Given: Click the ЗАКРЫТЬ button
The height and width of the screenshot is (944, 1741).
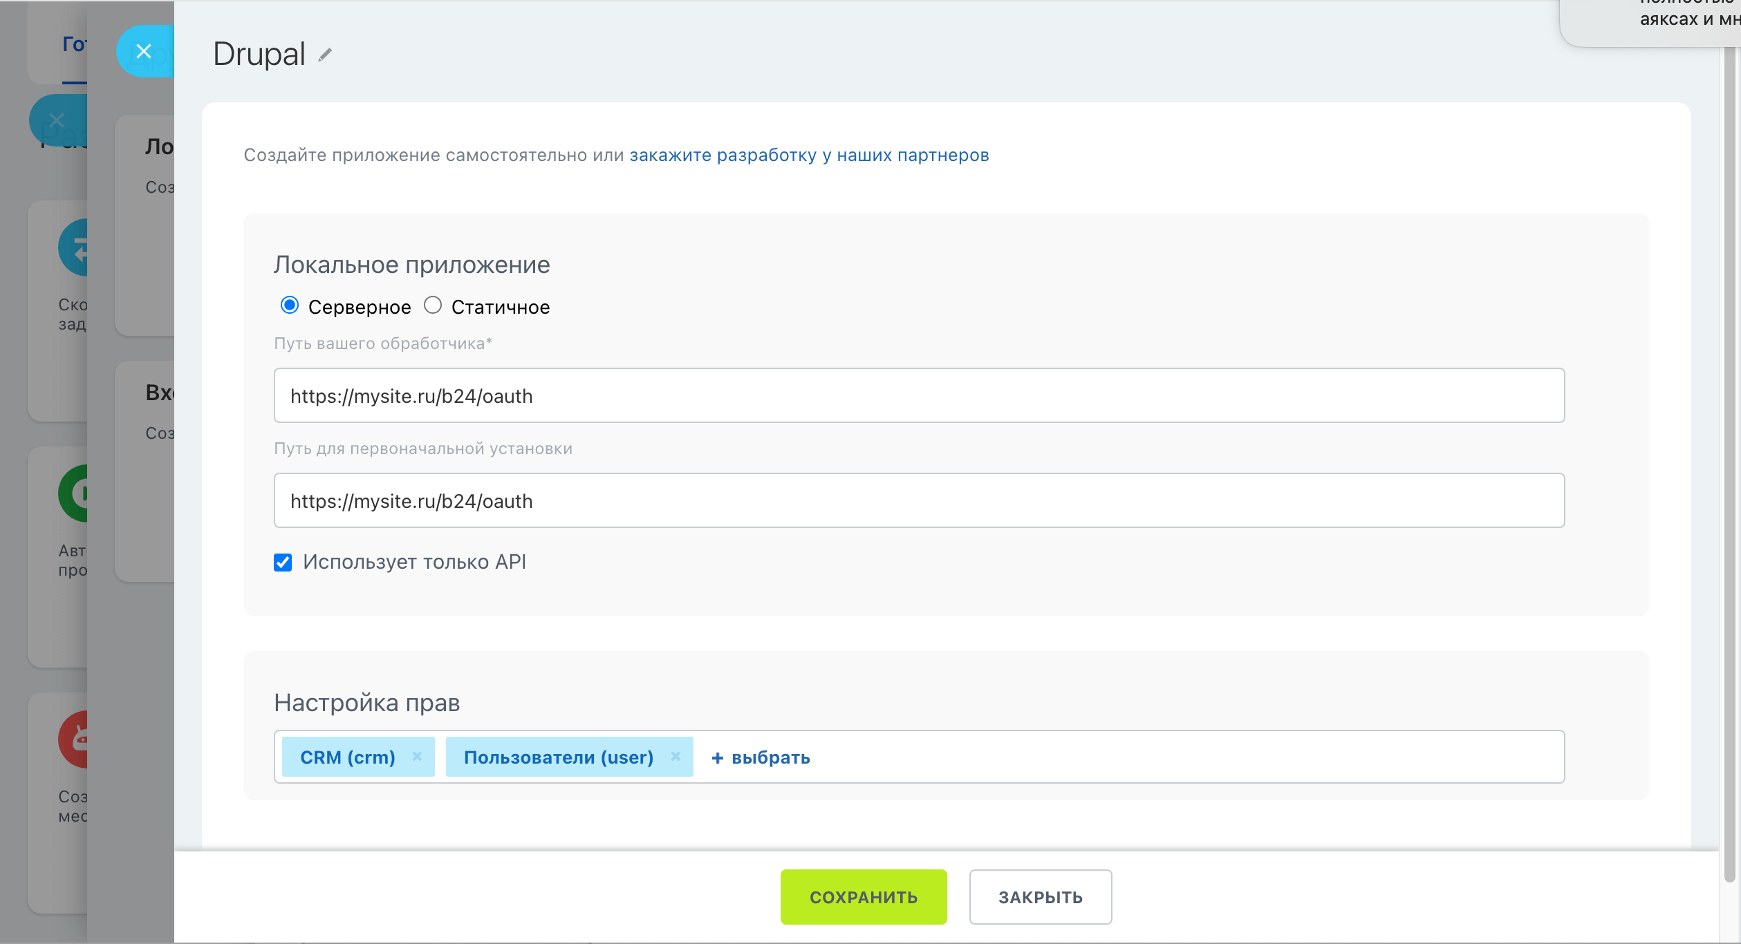Looking at the screenshot, I should tap(1041, 897).
